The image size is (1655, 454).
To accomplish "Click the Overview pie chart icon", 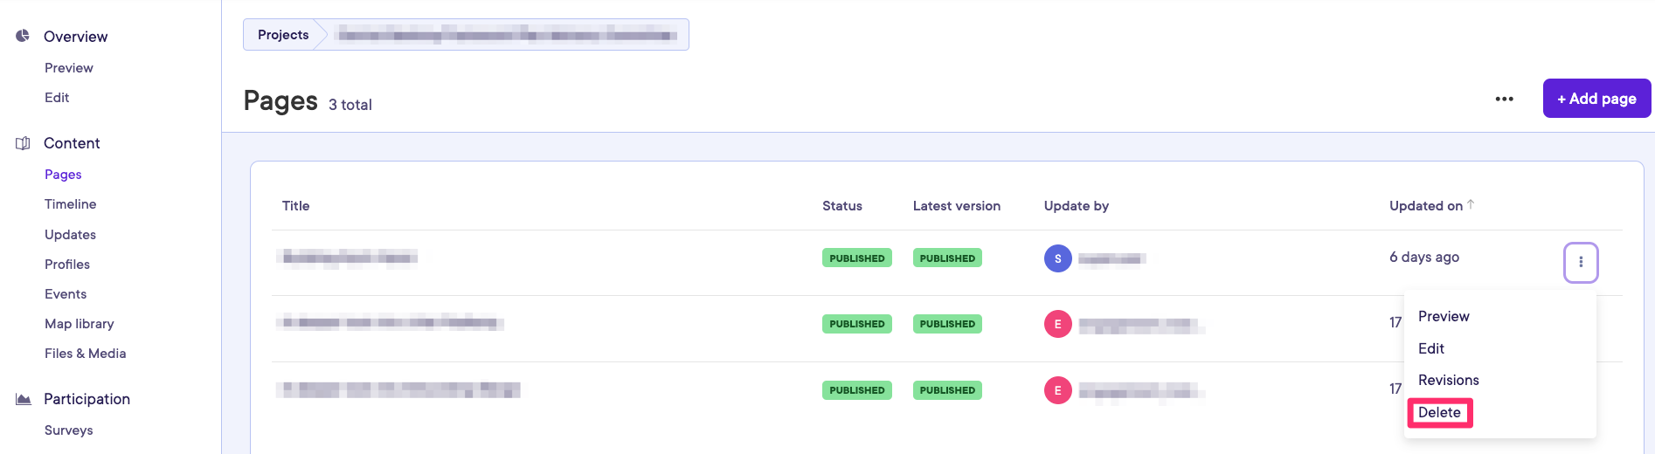I will click(23, 36).
